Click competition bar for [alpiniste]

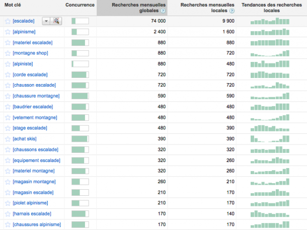(80, 64)
